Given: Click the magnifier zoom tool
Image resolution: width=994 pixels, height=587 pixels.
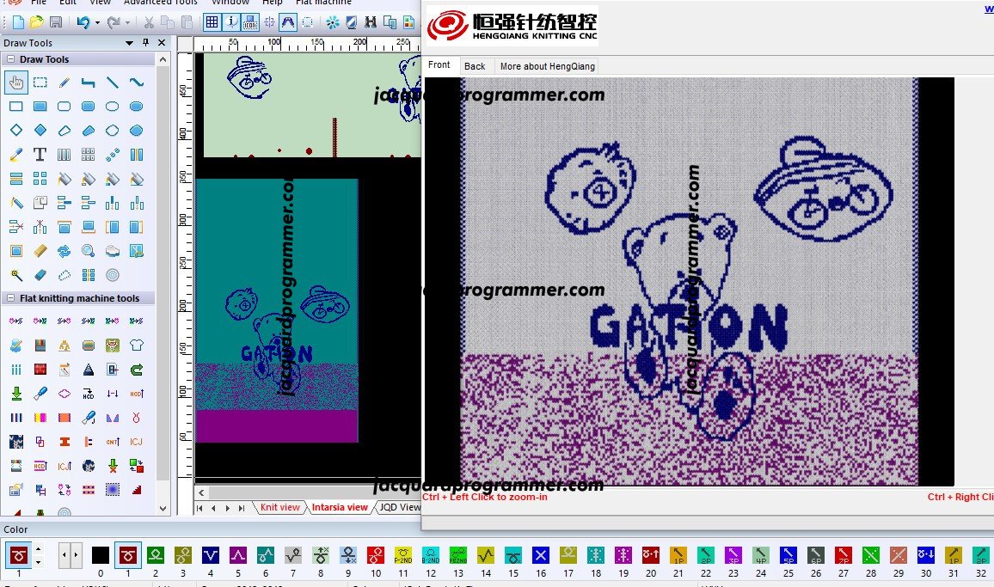Looking at the screenshot, I should click(88, 251).
